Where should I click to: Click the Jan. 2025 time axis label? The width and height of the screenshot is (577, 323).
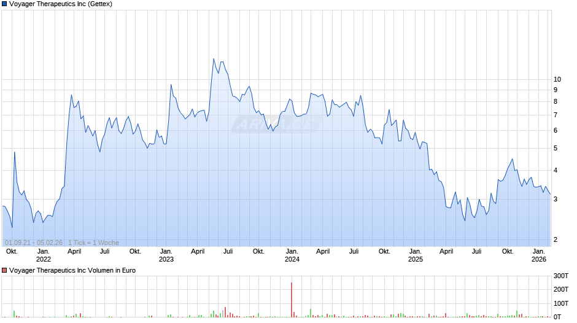tap(415, 255)
